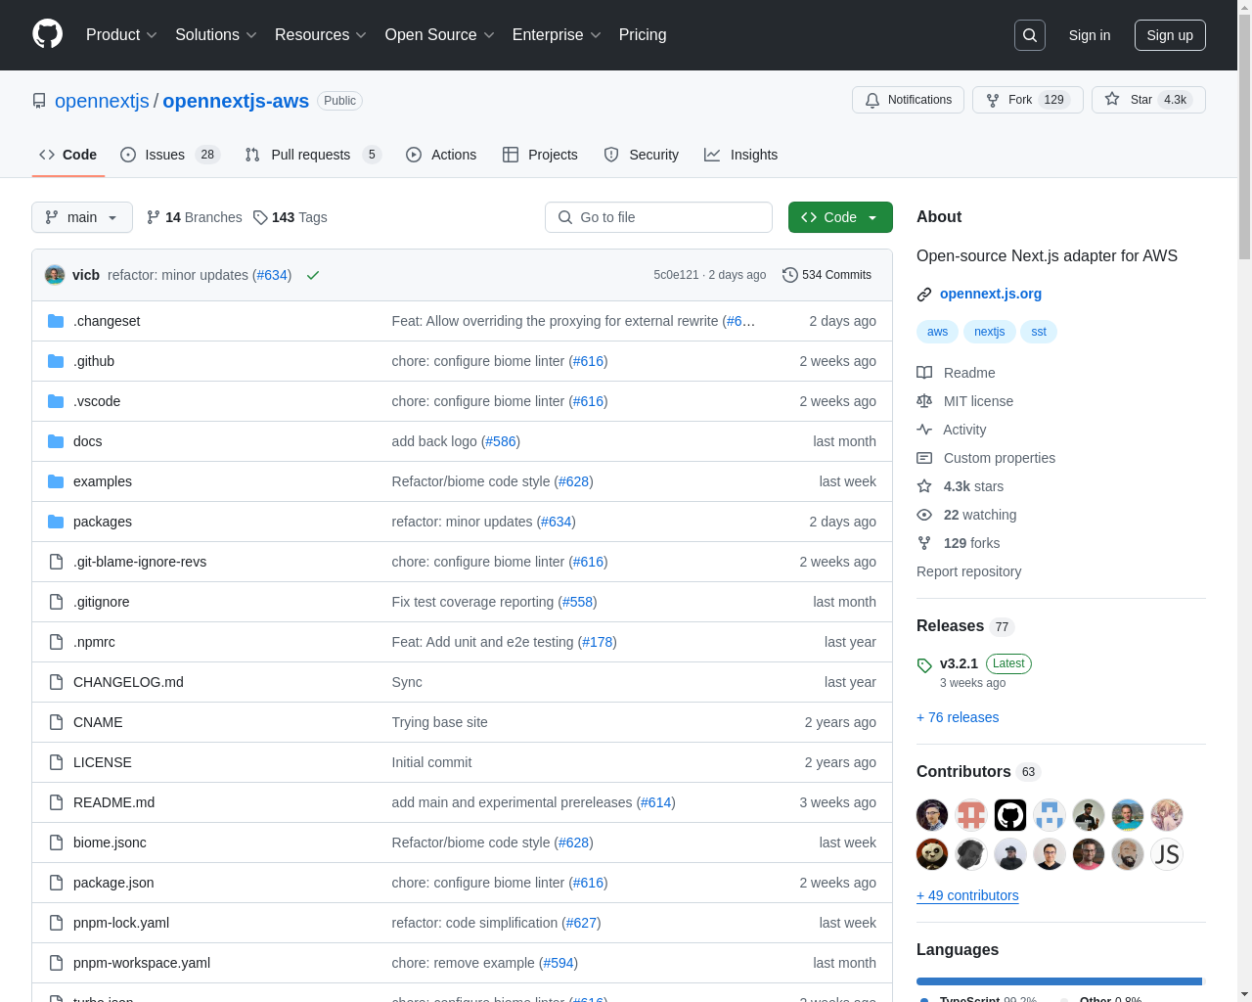Click the GitHub logo icon
Image resolution: width=1252 pixels, height=1002 pixels.
click(x=48, y=34)
